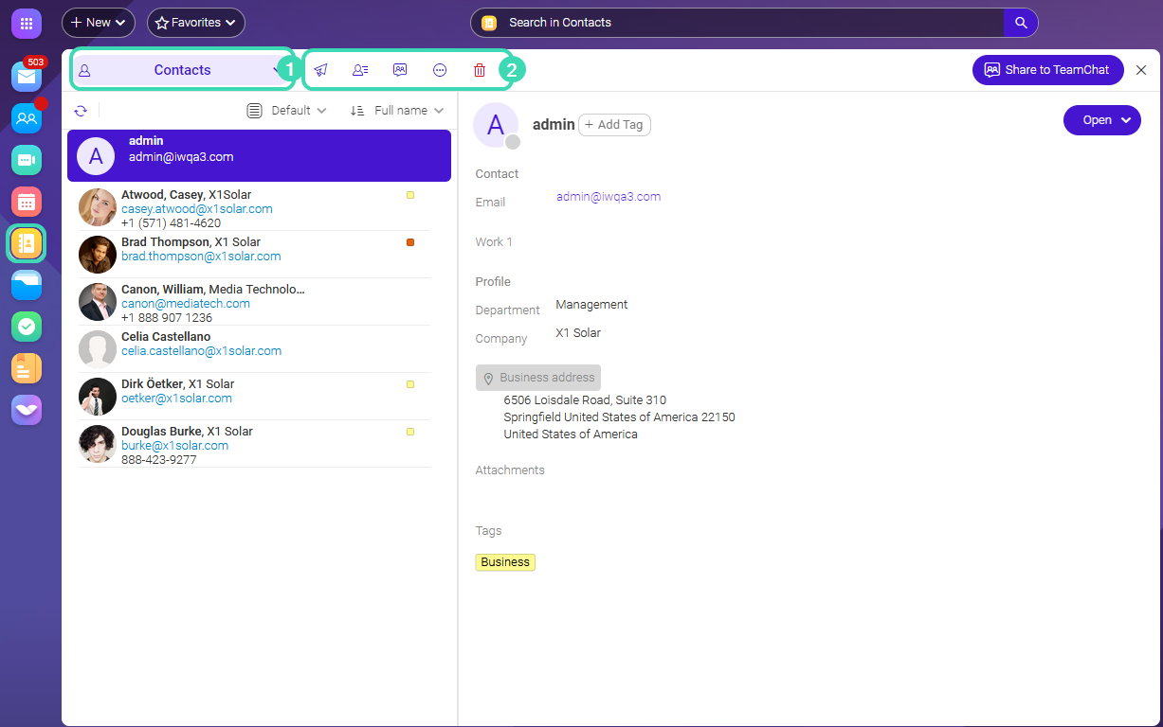Expand the New dropdown menu
This screenshot has height=727, width=1163.
click(99, 23)
